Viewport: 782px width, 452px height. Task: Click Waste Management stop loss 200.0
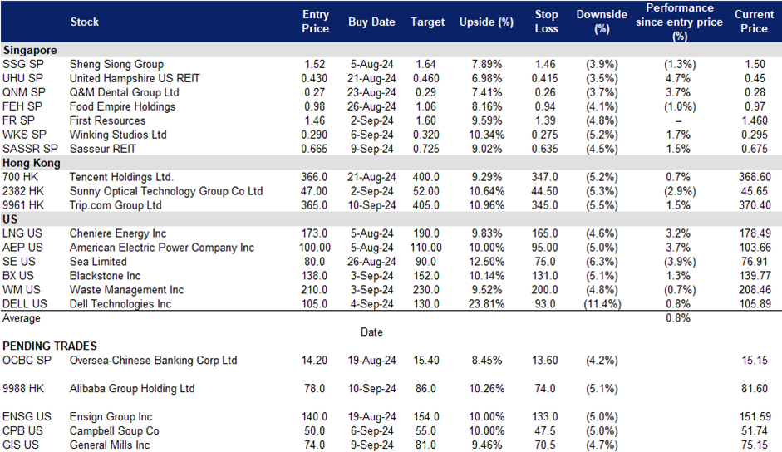coord(544,290)
